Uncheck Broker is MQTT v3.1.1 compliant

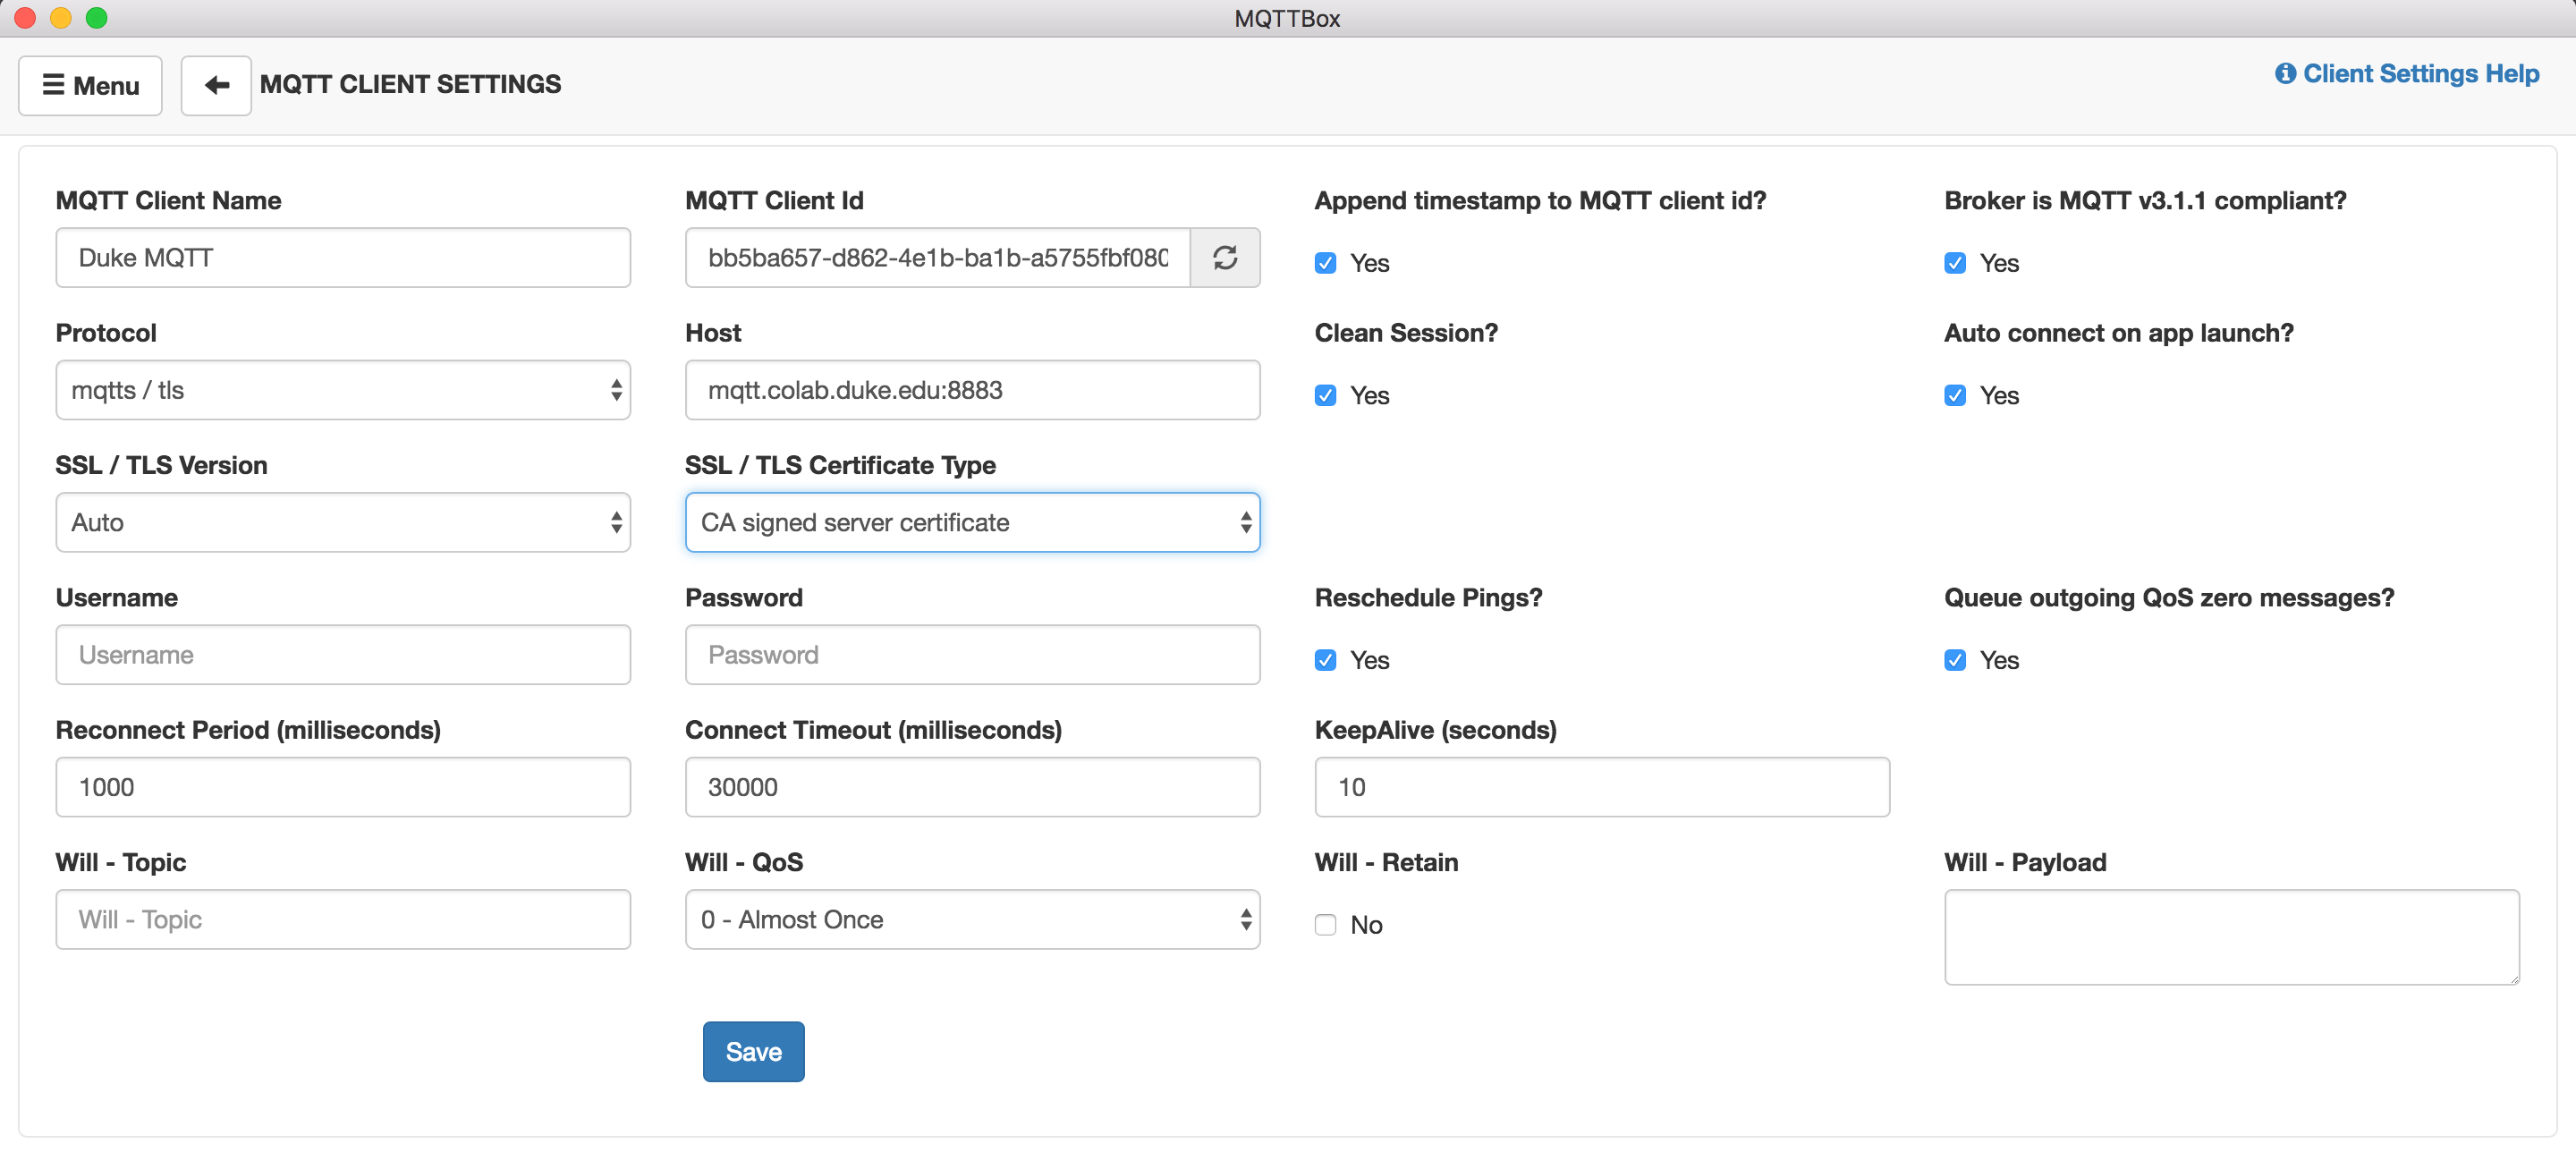click(x=1955, y=263)
